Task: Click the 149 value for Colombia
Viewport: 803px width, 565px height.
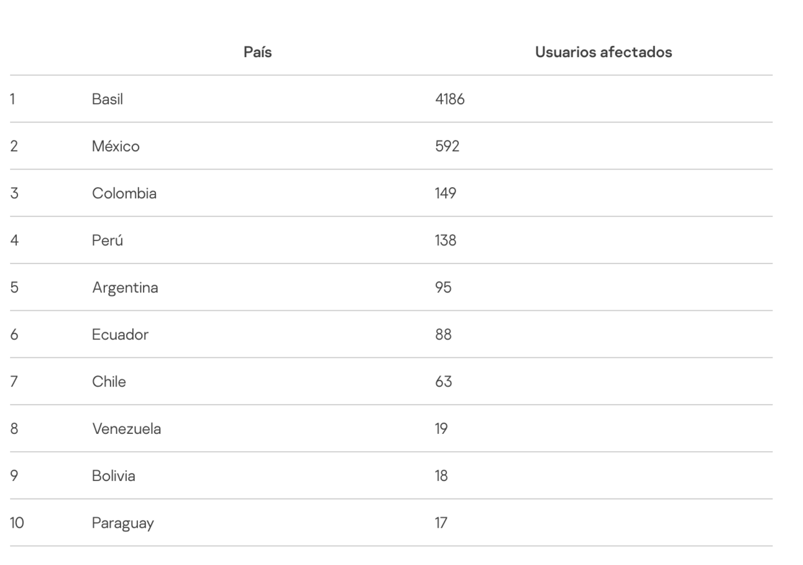Action: tap(446, 193)
